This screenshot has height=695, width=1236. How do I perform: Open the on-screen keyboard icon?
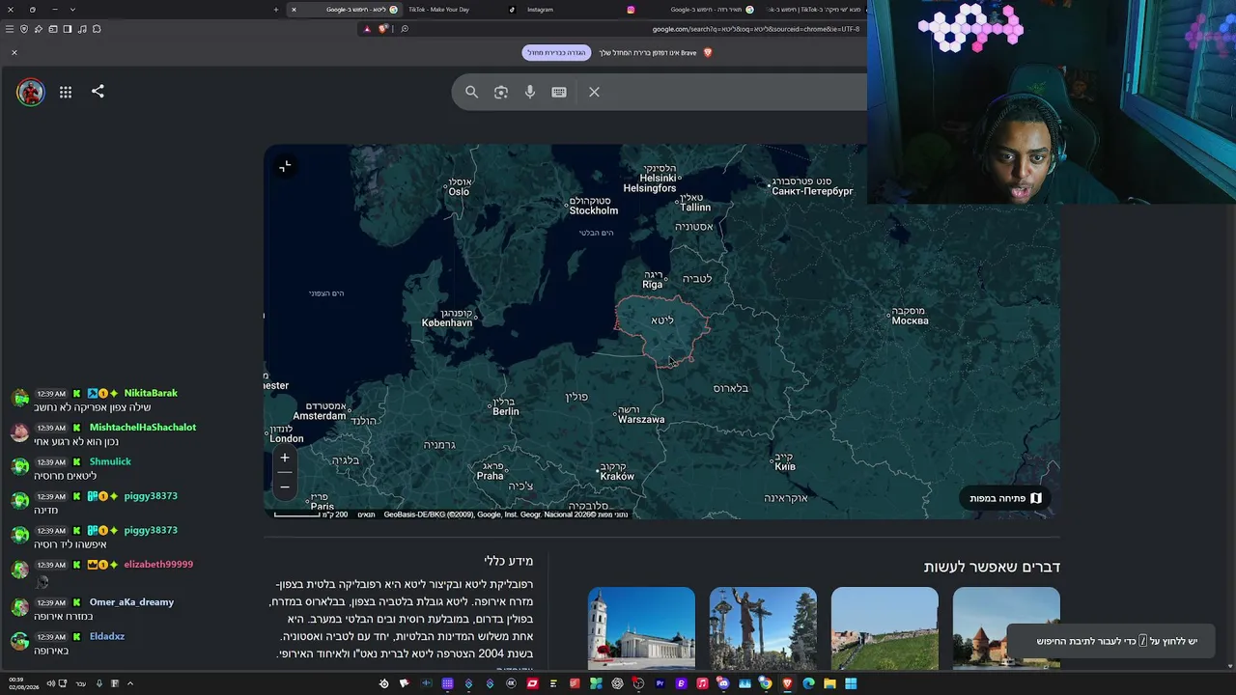559,92
